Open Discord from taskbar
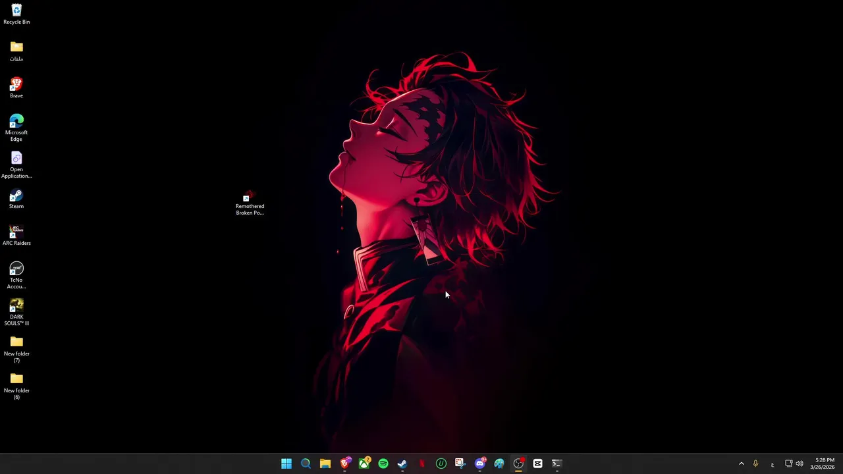This screenshot has width=843, height=474. (x=480, y=463)
